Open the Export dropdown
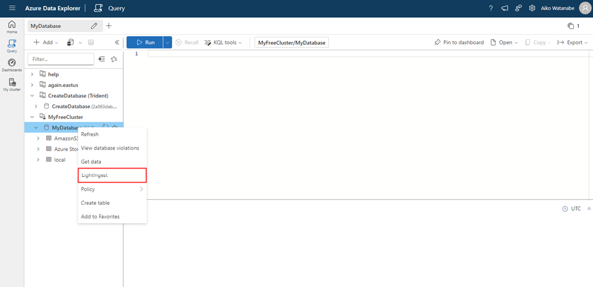The width and height of the screenshot is (593, 287). coord(573,42)
